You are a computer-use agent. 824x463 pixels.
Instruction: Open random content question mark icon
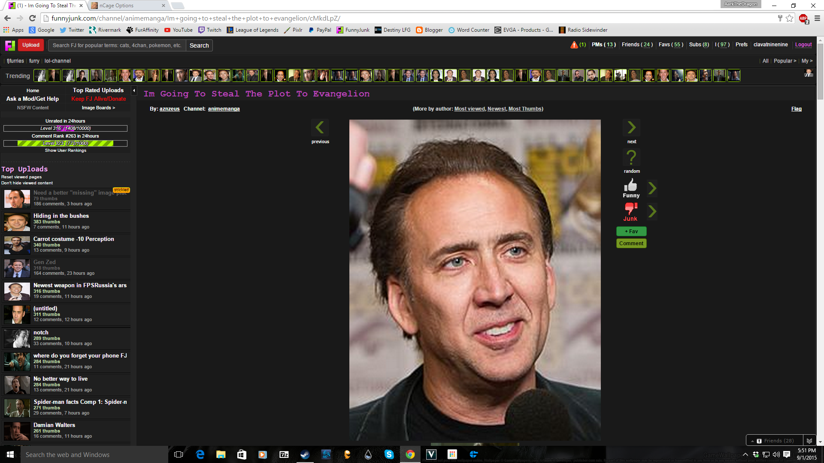631,157
